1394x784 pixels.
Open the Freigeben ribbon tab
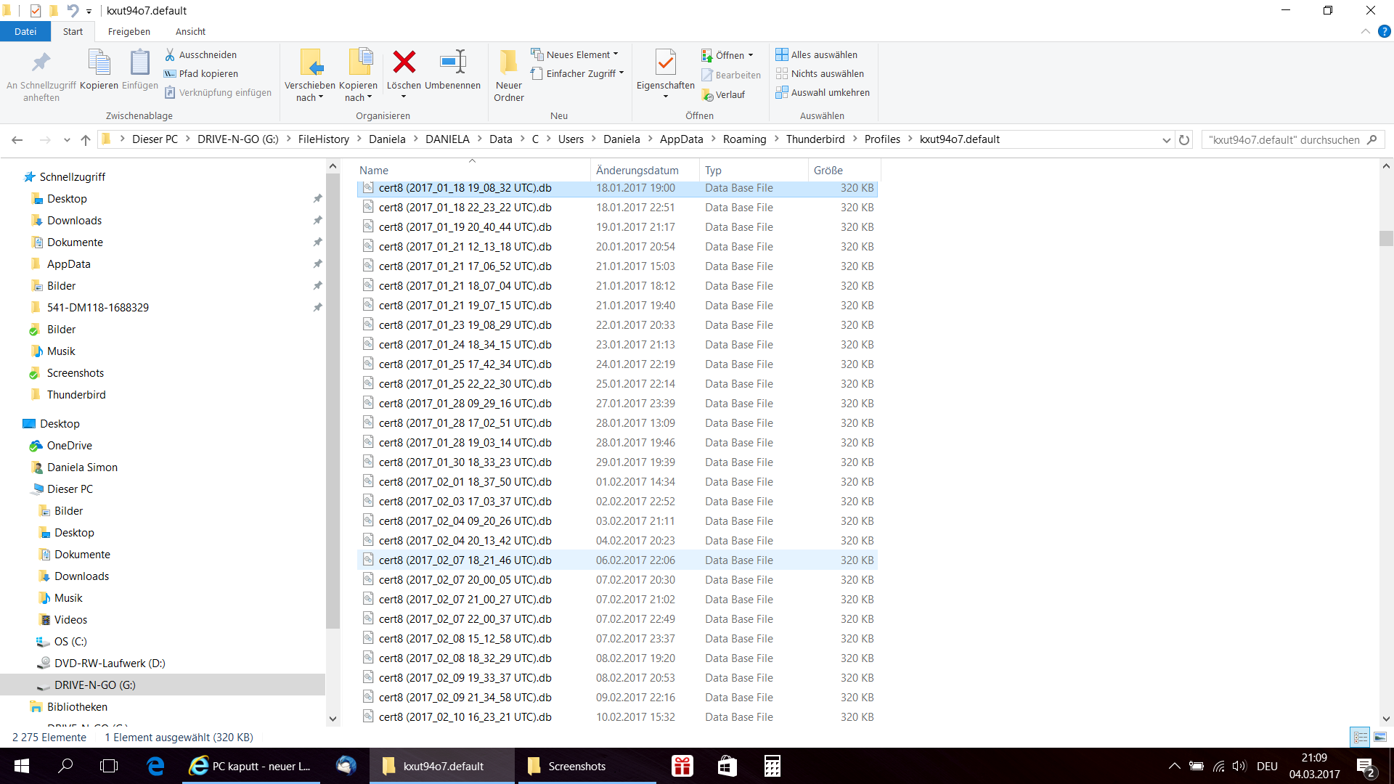click(x=129, y=31)
